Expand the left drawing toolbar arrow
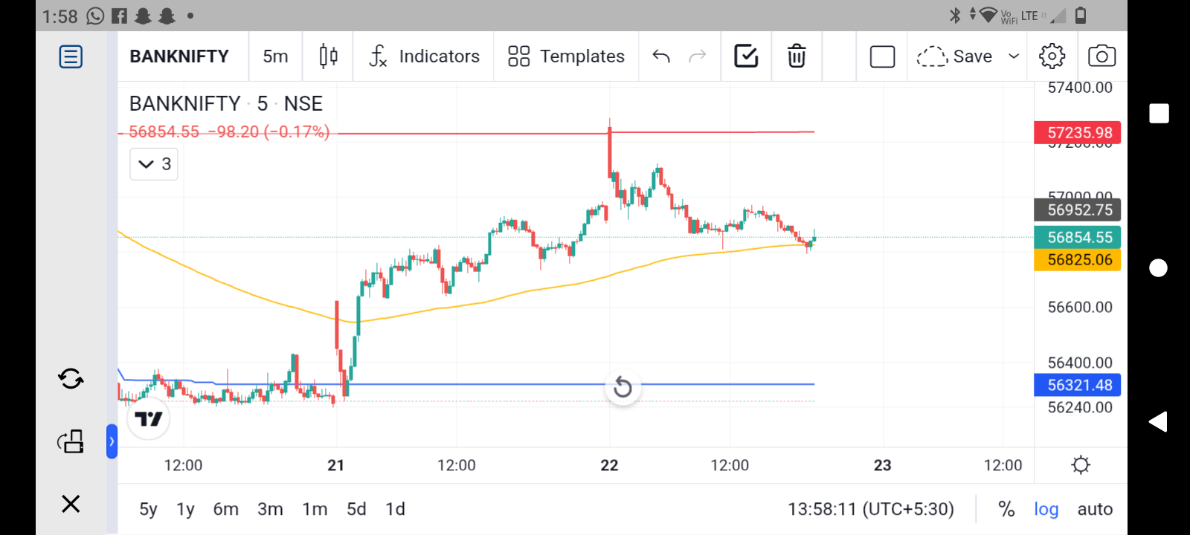The height and width of the screenshot is (535, 1190). coord(112,441)
